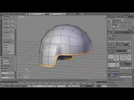Click the Blender logo icon in header

point(82,14)
